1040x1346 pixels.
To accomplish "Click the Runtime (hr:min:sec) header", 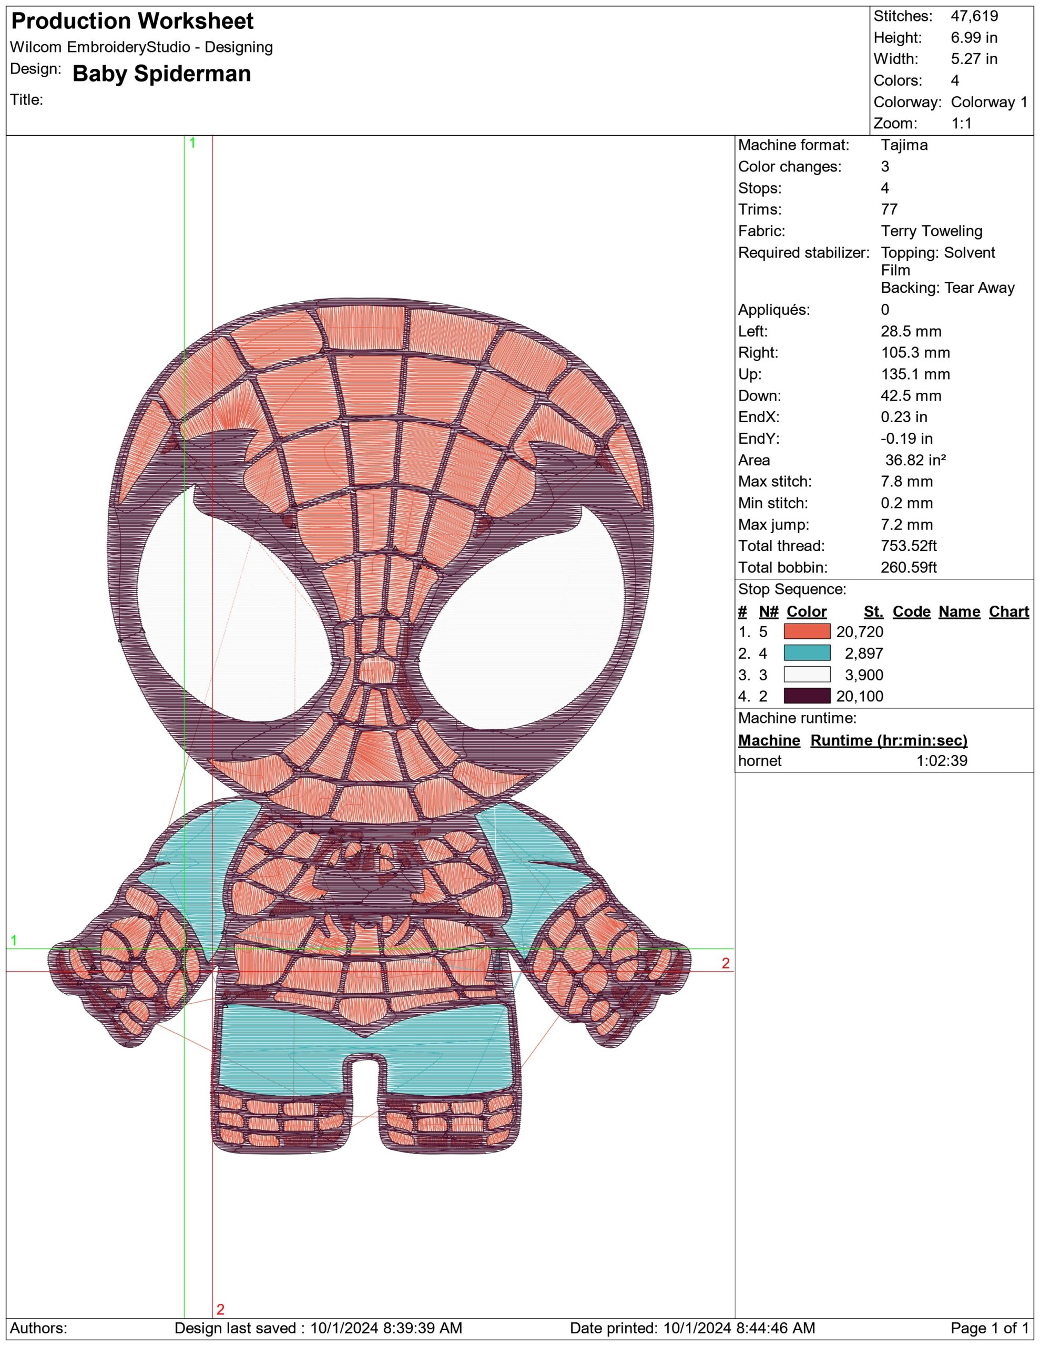I will click(x=889, y=741).
